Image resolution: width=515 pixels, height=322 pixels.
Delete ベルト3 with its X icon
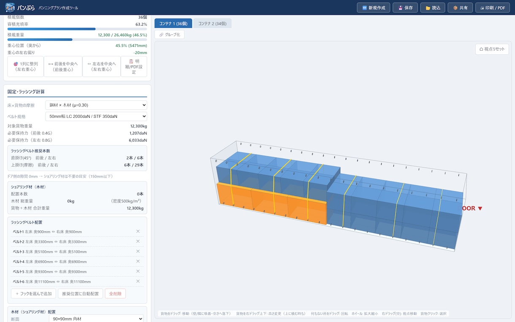click(138, 251)
